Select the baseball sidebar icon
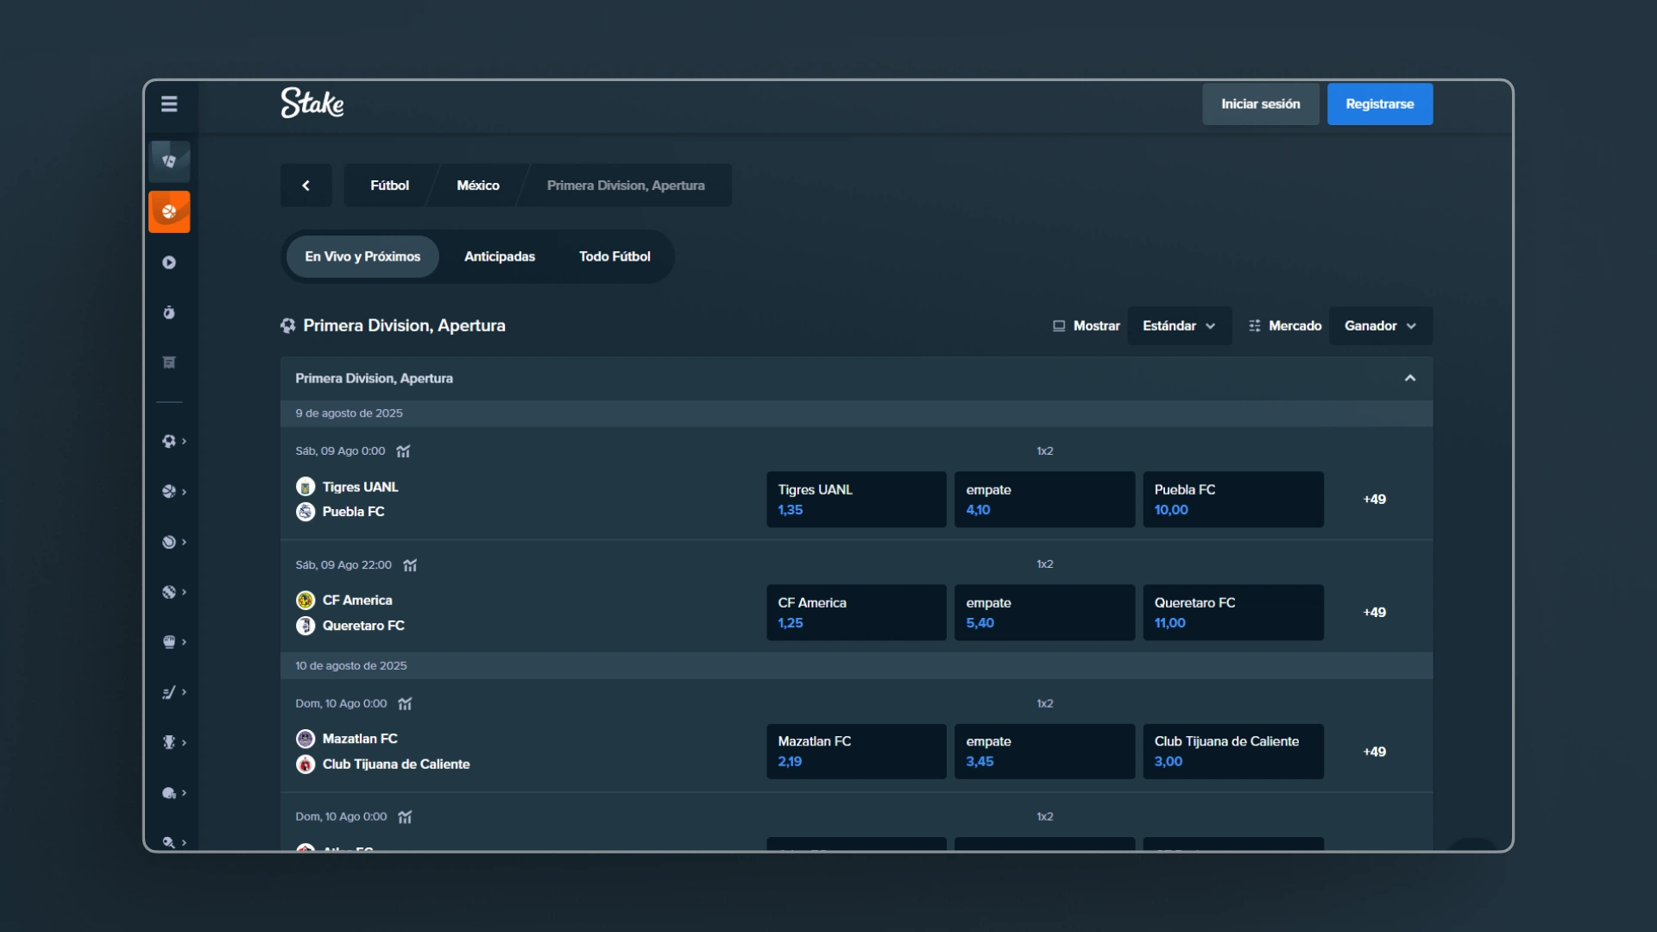The image size is (1657, 932). click(168, 592)
